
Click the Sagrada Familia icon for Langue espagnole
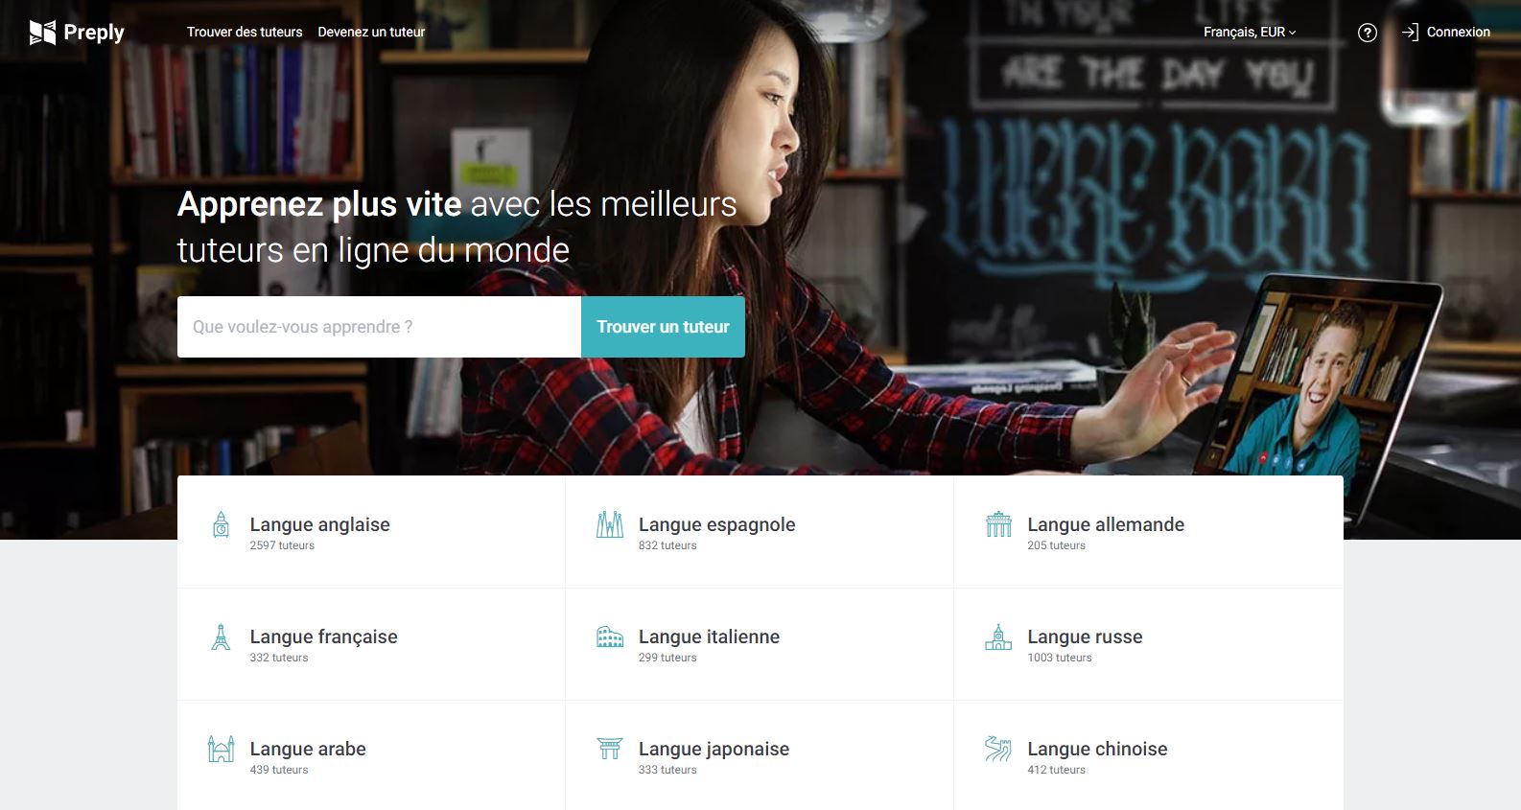coord(610,524)
